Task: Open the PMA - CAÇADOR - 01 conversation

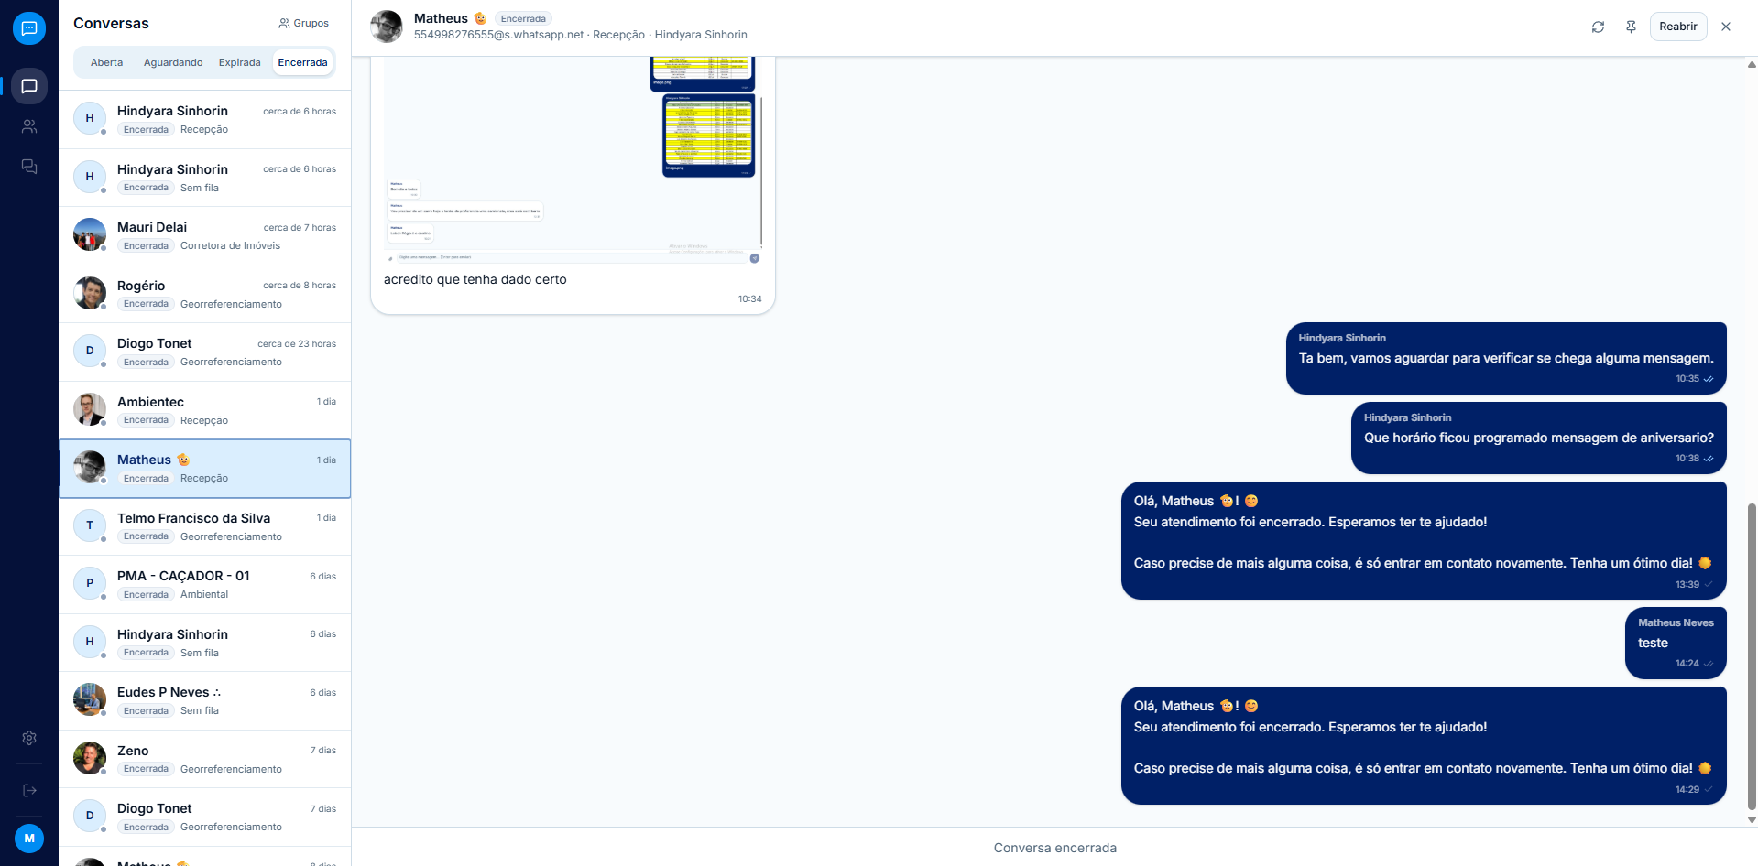Action: (205, 584)
